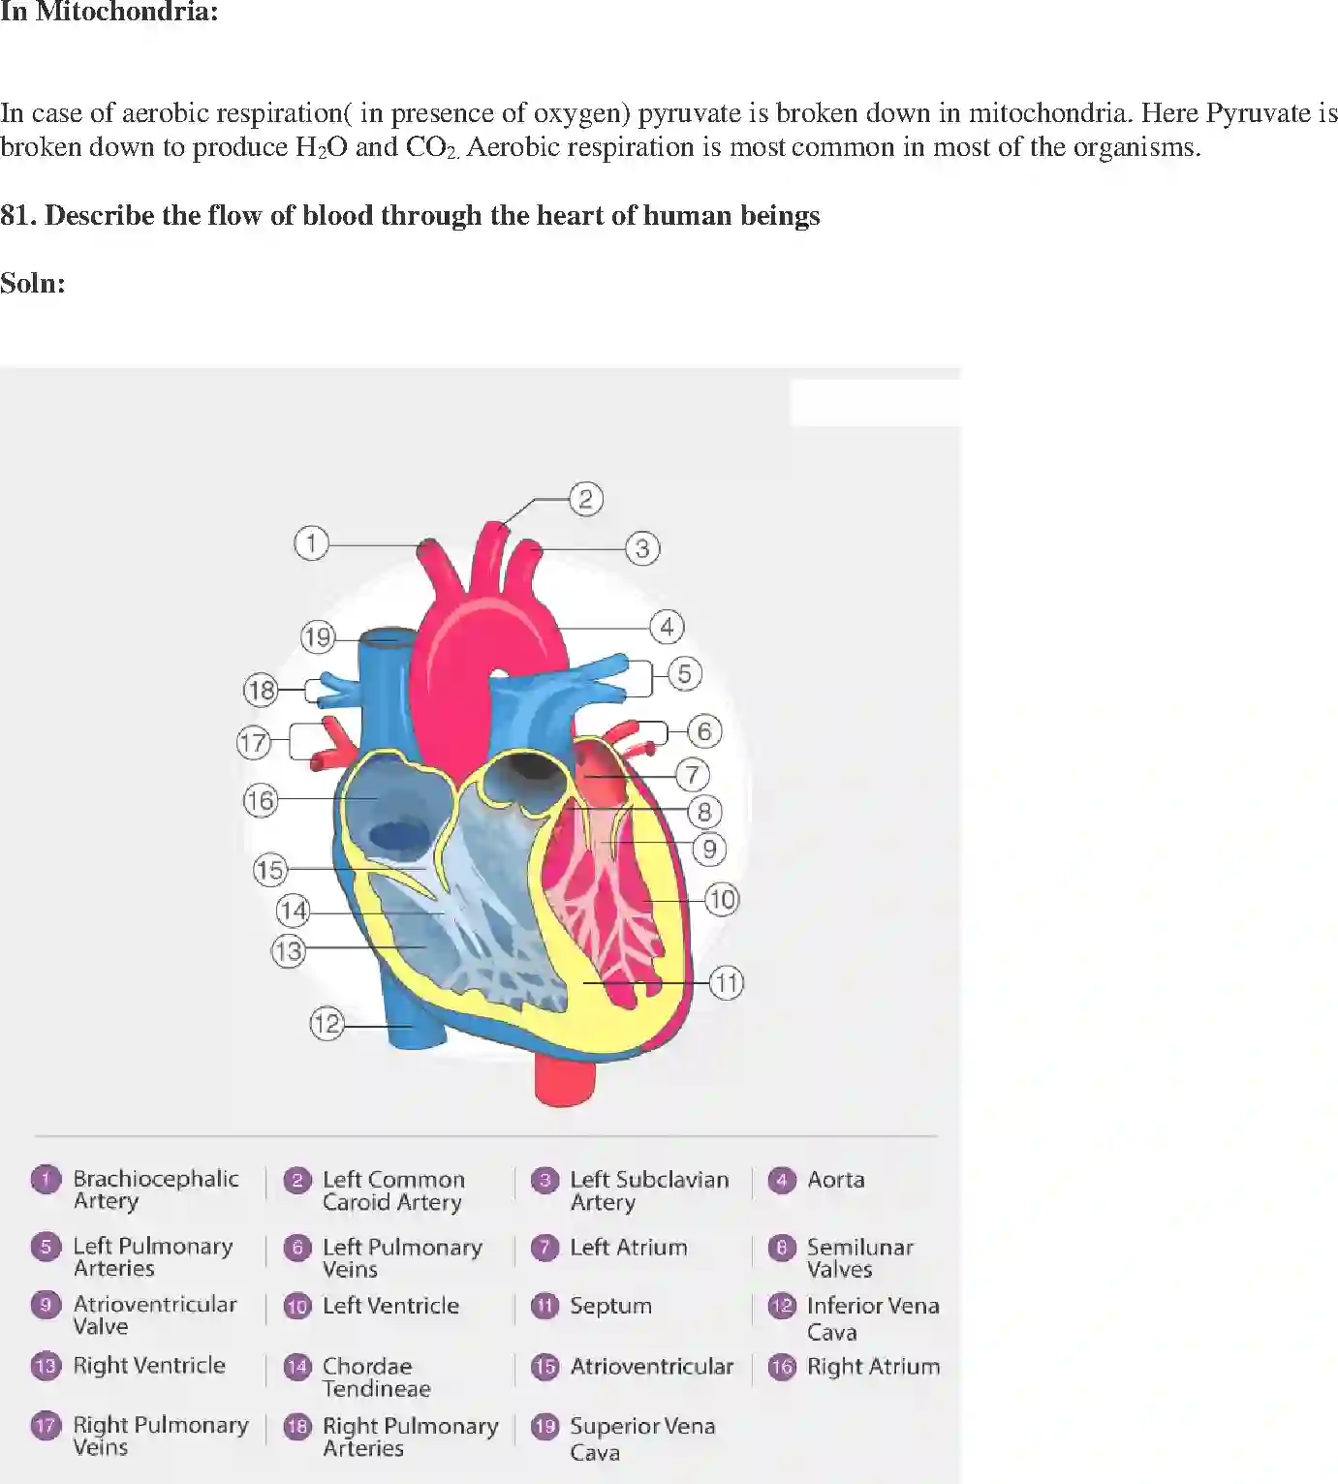Click the 'Septum' legend label

(610, 1306)
